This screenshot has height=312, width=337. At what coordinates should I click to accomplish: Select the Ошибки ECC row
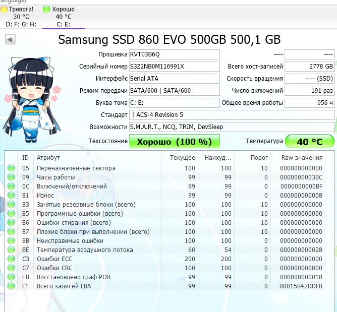tap(165, 259)
